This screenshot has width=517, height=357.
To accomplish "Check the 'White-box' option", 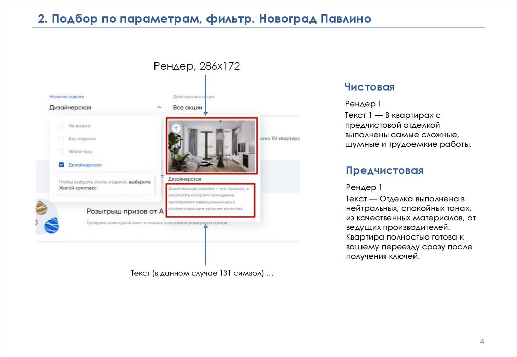I will [x=61, y=152].
